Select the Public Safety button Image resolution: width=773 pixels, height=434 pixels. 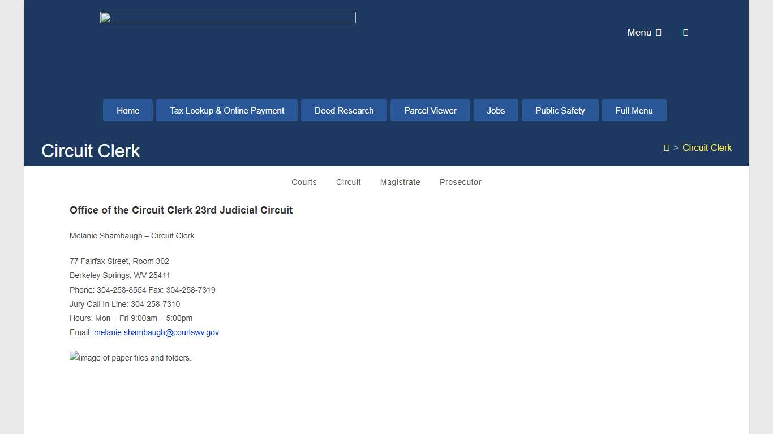(x=560, y=111)
